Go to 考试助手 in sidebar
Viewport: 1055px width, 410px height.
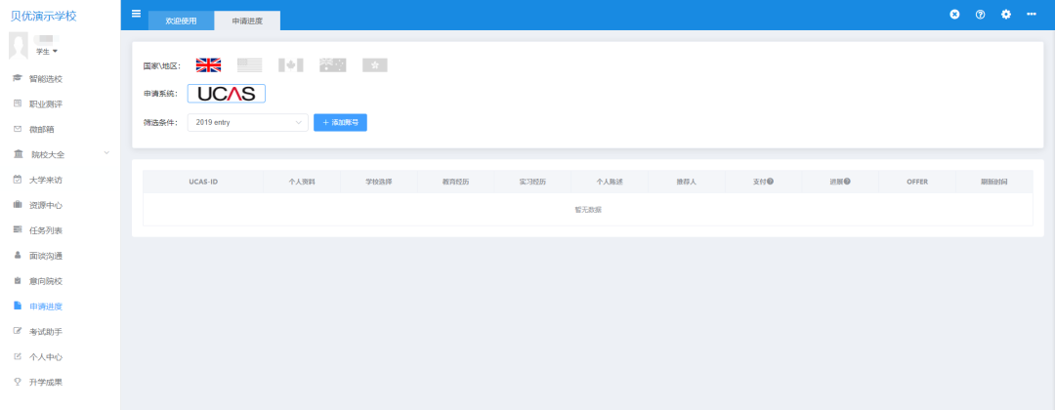click(x=46, y=332)
